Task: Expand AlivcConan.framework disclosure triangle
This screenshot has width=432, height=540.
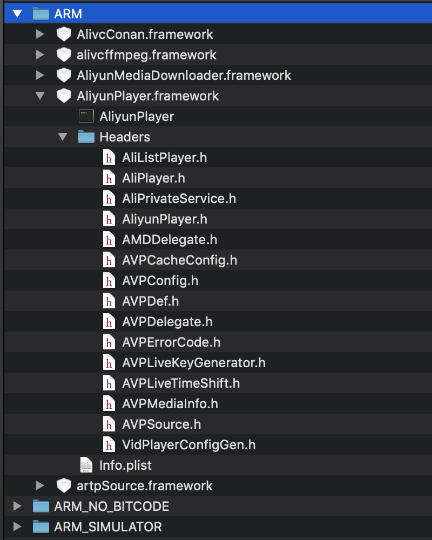Action: coord(40,34)
